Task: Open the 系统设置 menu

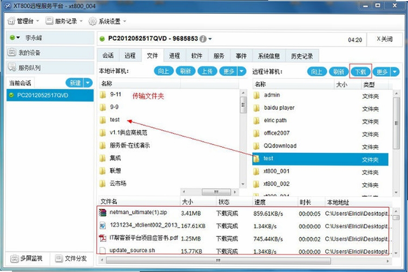Action: coord(107,21)
